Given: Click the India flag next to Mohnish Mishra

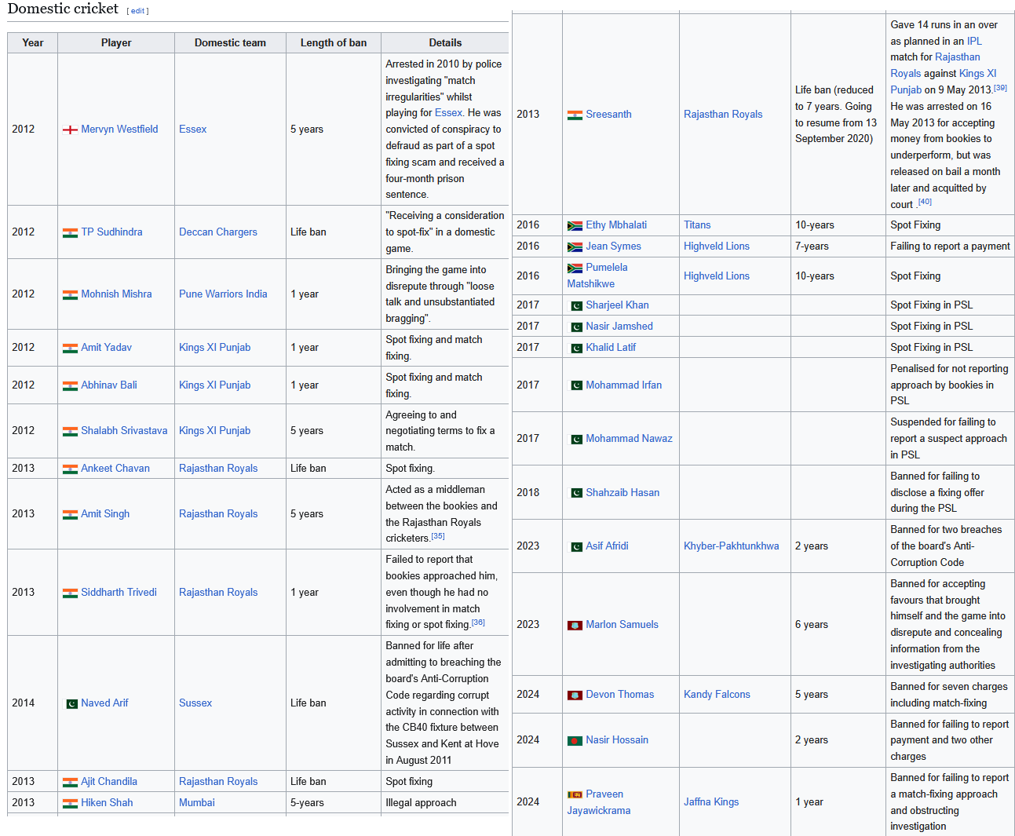Looking at the screenshot, I should click(70, 294).
